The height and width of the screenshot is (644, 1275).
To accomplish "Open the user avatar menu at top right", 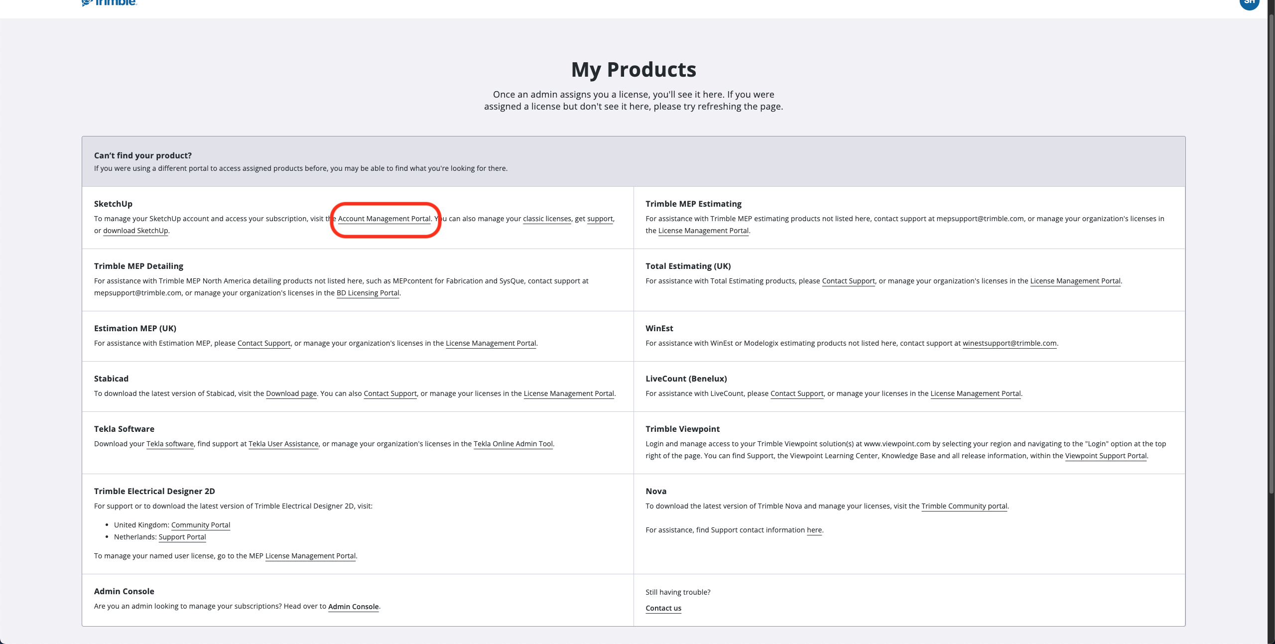I will click(1249, 3).
